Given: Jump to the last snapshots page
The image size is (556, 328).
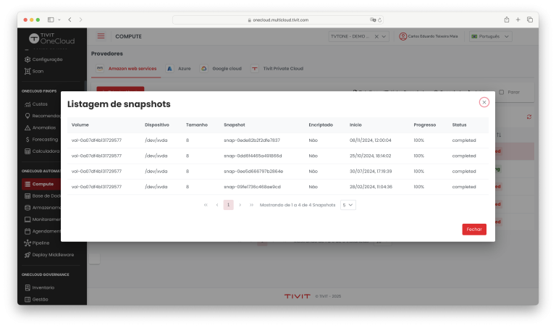Looking at the screenshot, I should (x=252, y=205).
